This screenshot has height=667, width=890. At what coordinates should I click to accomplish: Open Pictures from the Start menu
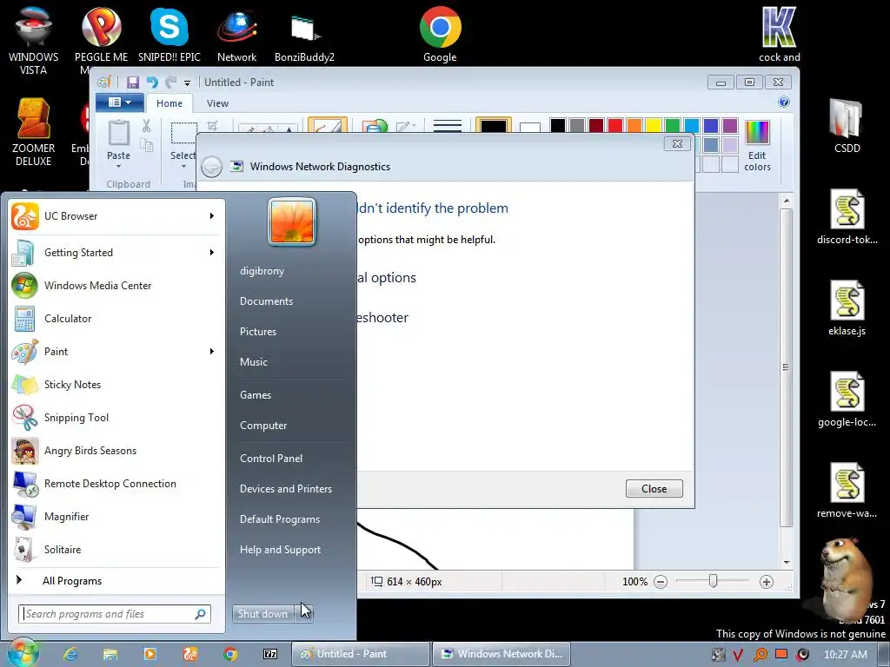click(257, 332)
